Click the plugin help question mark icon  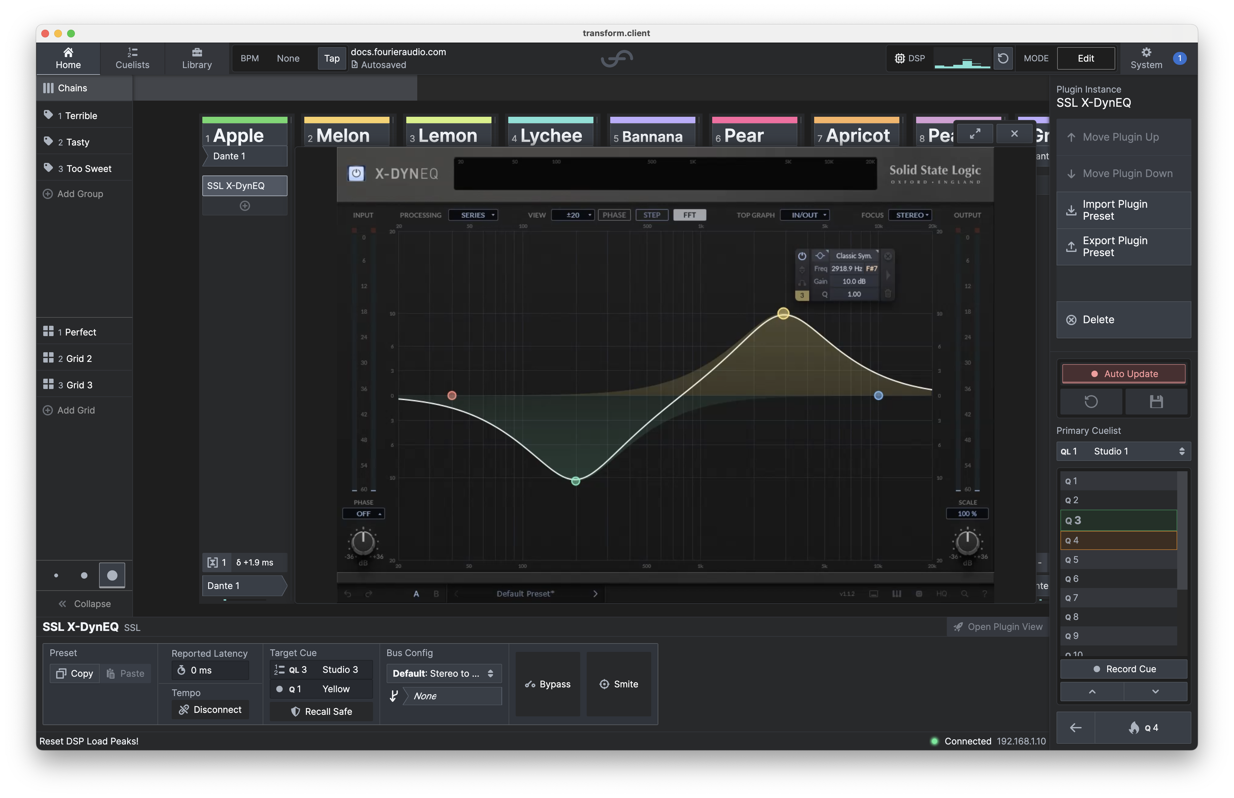(x=984, y=594)
